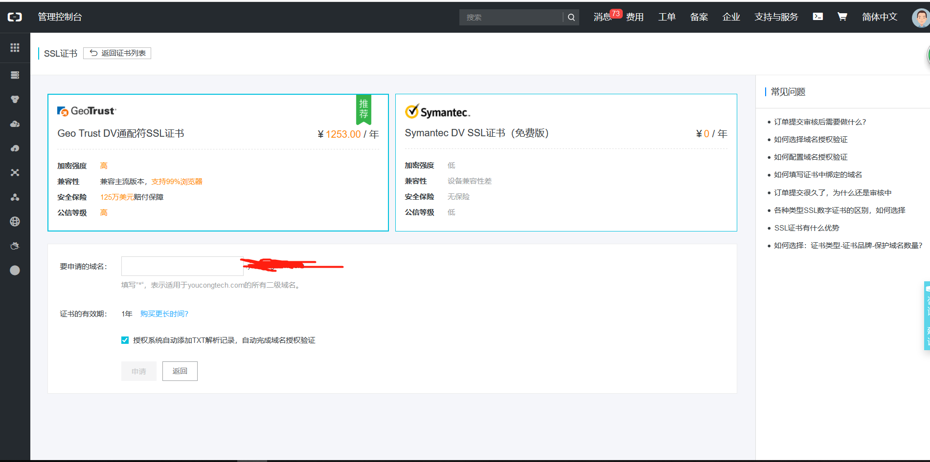Open the 企业 menu
This screenshot has height=462, width=930.
[731, 17]
